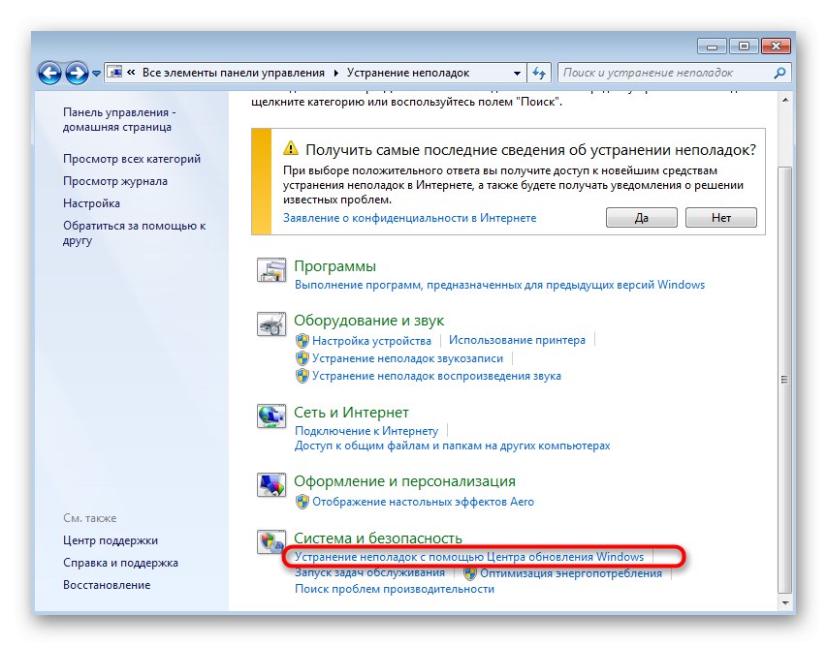Open the address bar history dropdown
827x646 pixels.
517,74
